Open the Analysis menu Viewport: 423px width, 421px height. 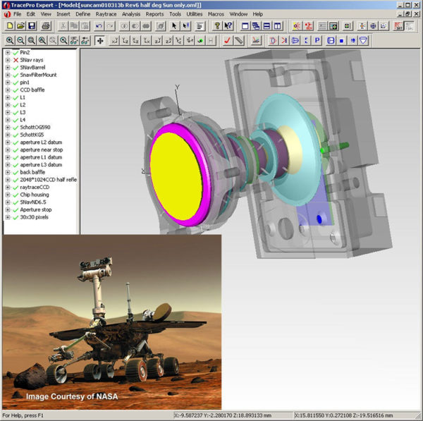coord(131,14)
